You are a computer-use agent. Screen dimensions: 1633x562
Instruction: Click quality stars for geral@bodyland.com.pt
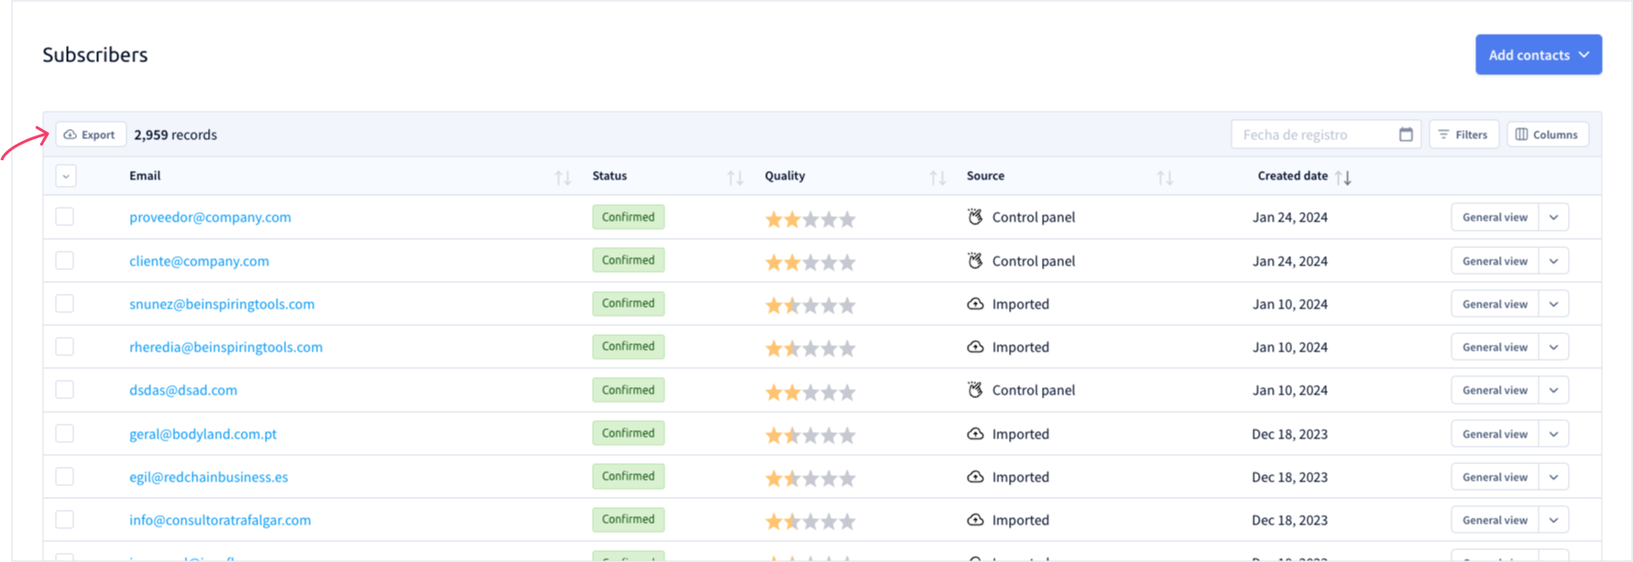[x=810, y=436]
